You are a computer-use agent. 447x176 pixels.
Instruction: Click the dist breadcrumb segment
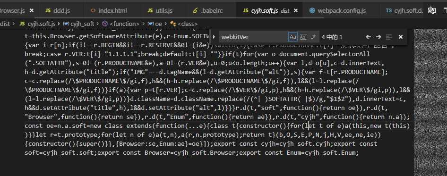[x=5, y=24]
